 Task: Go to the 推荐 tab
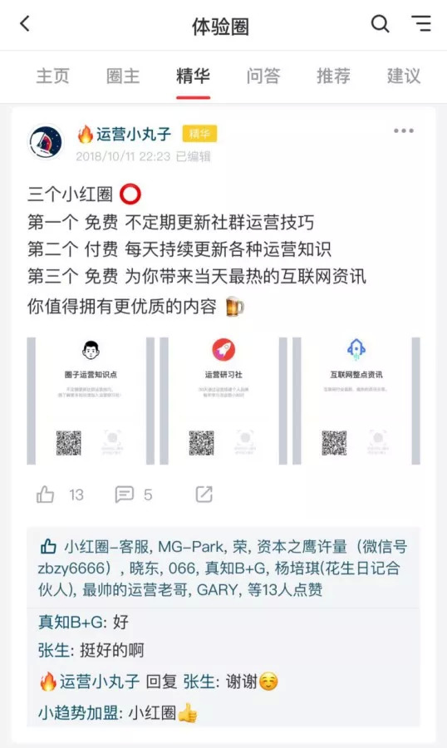(x=333, y=76)
